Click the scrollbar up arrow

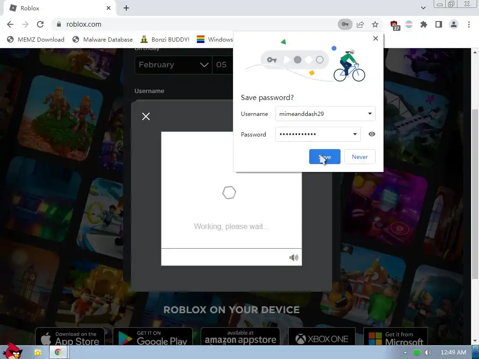tap(475, 52)
